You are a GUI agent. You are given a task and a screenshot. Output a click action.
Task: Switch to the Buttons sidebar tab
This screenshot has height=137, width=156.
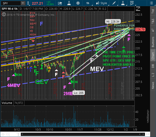pos(153,42)
